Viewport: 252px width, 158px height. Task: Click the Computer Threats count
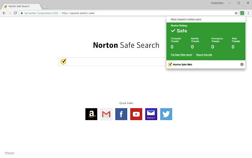pos(172,47)
